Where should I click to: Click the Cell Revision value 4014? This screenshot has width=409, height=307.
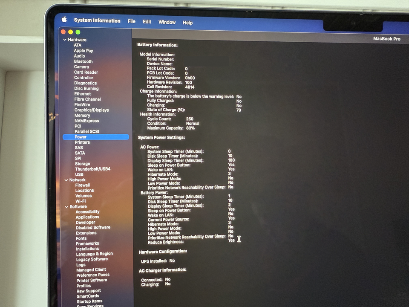pyautogui.click(x=190, y=87)
